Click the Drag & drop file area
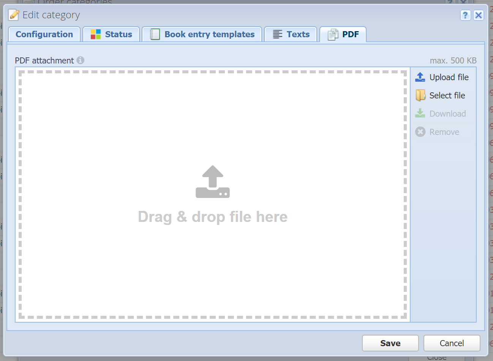The width and height of the screenshot is (493, 361). [x=213, y=195]
